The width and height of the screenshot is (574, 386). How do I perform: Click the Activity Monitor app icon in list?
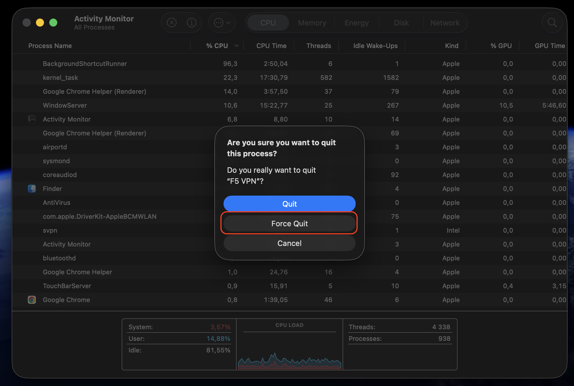point(32,119)
